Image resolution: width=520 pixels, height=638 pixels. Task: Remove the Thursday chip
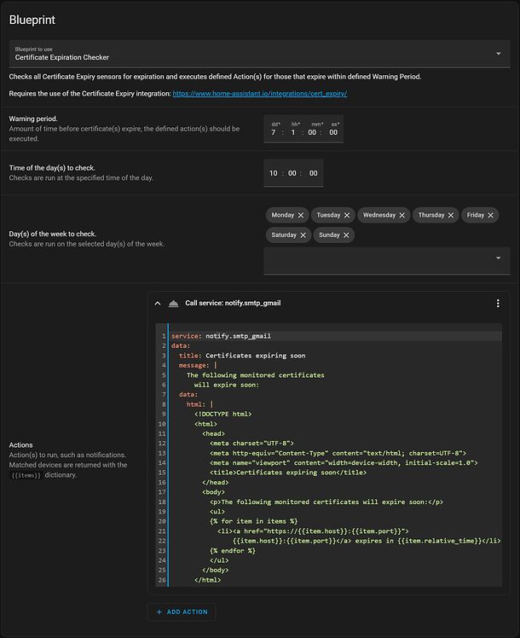(x=451, y=215)
